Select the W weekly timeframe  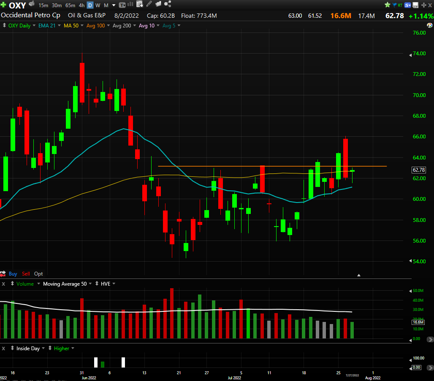[x=98, y=5]
